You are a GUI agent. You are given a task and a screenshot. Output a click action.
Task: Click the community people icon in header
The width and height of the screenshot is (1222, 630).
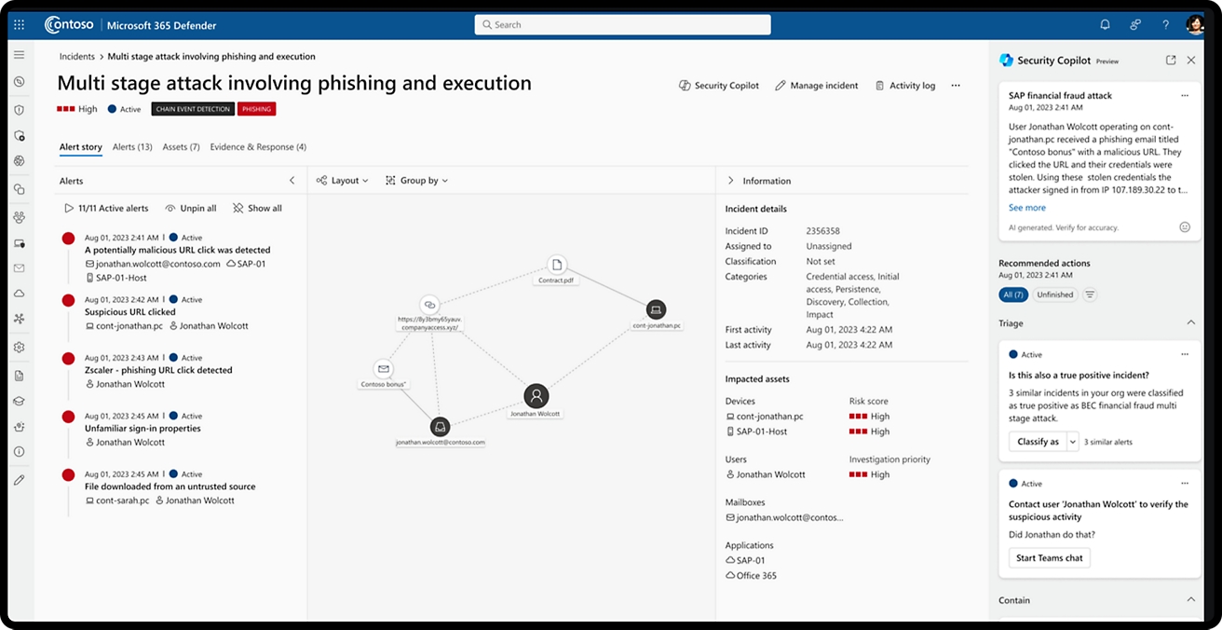click(1135, 25)
